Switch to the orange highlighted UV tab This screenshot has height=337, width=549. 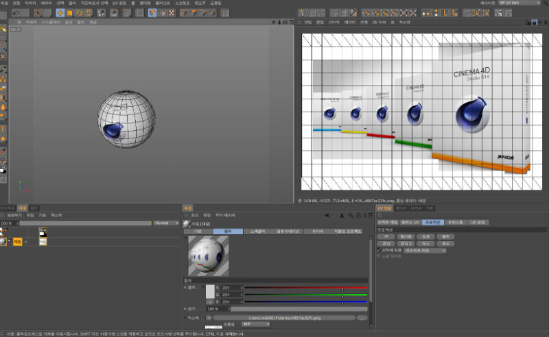coord(384,208)
